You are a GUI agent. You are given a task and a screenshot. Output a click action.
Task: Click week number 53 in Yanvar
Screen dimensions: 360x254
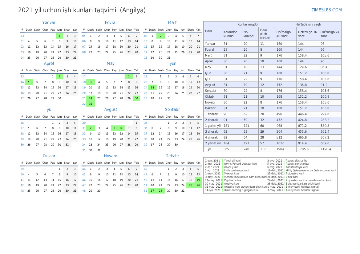[22, 36]
